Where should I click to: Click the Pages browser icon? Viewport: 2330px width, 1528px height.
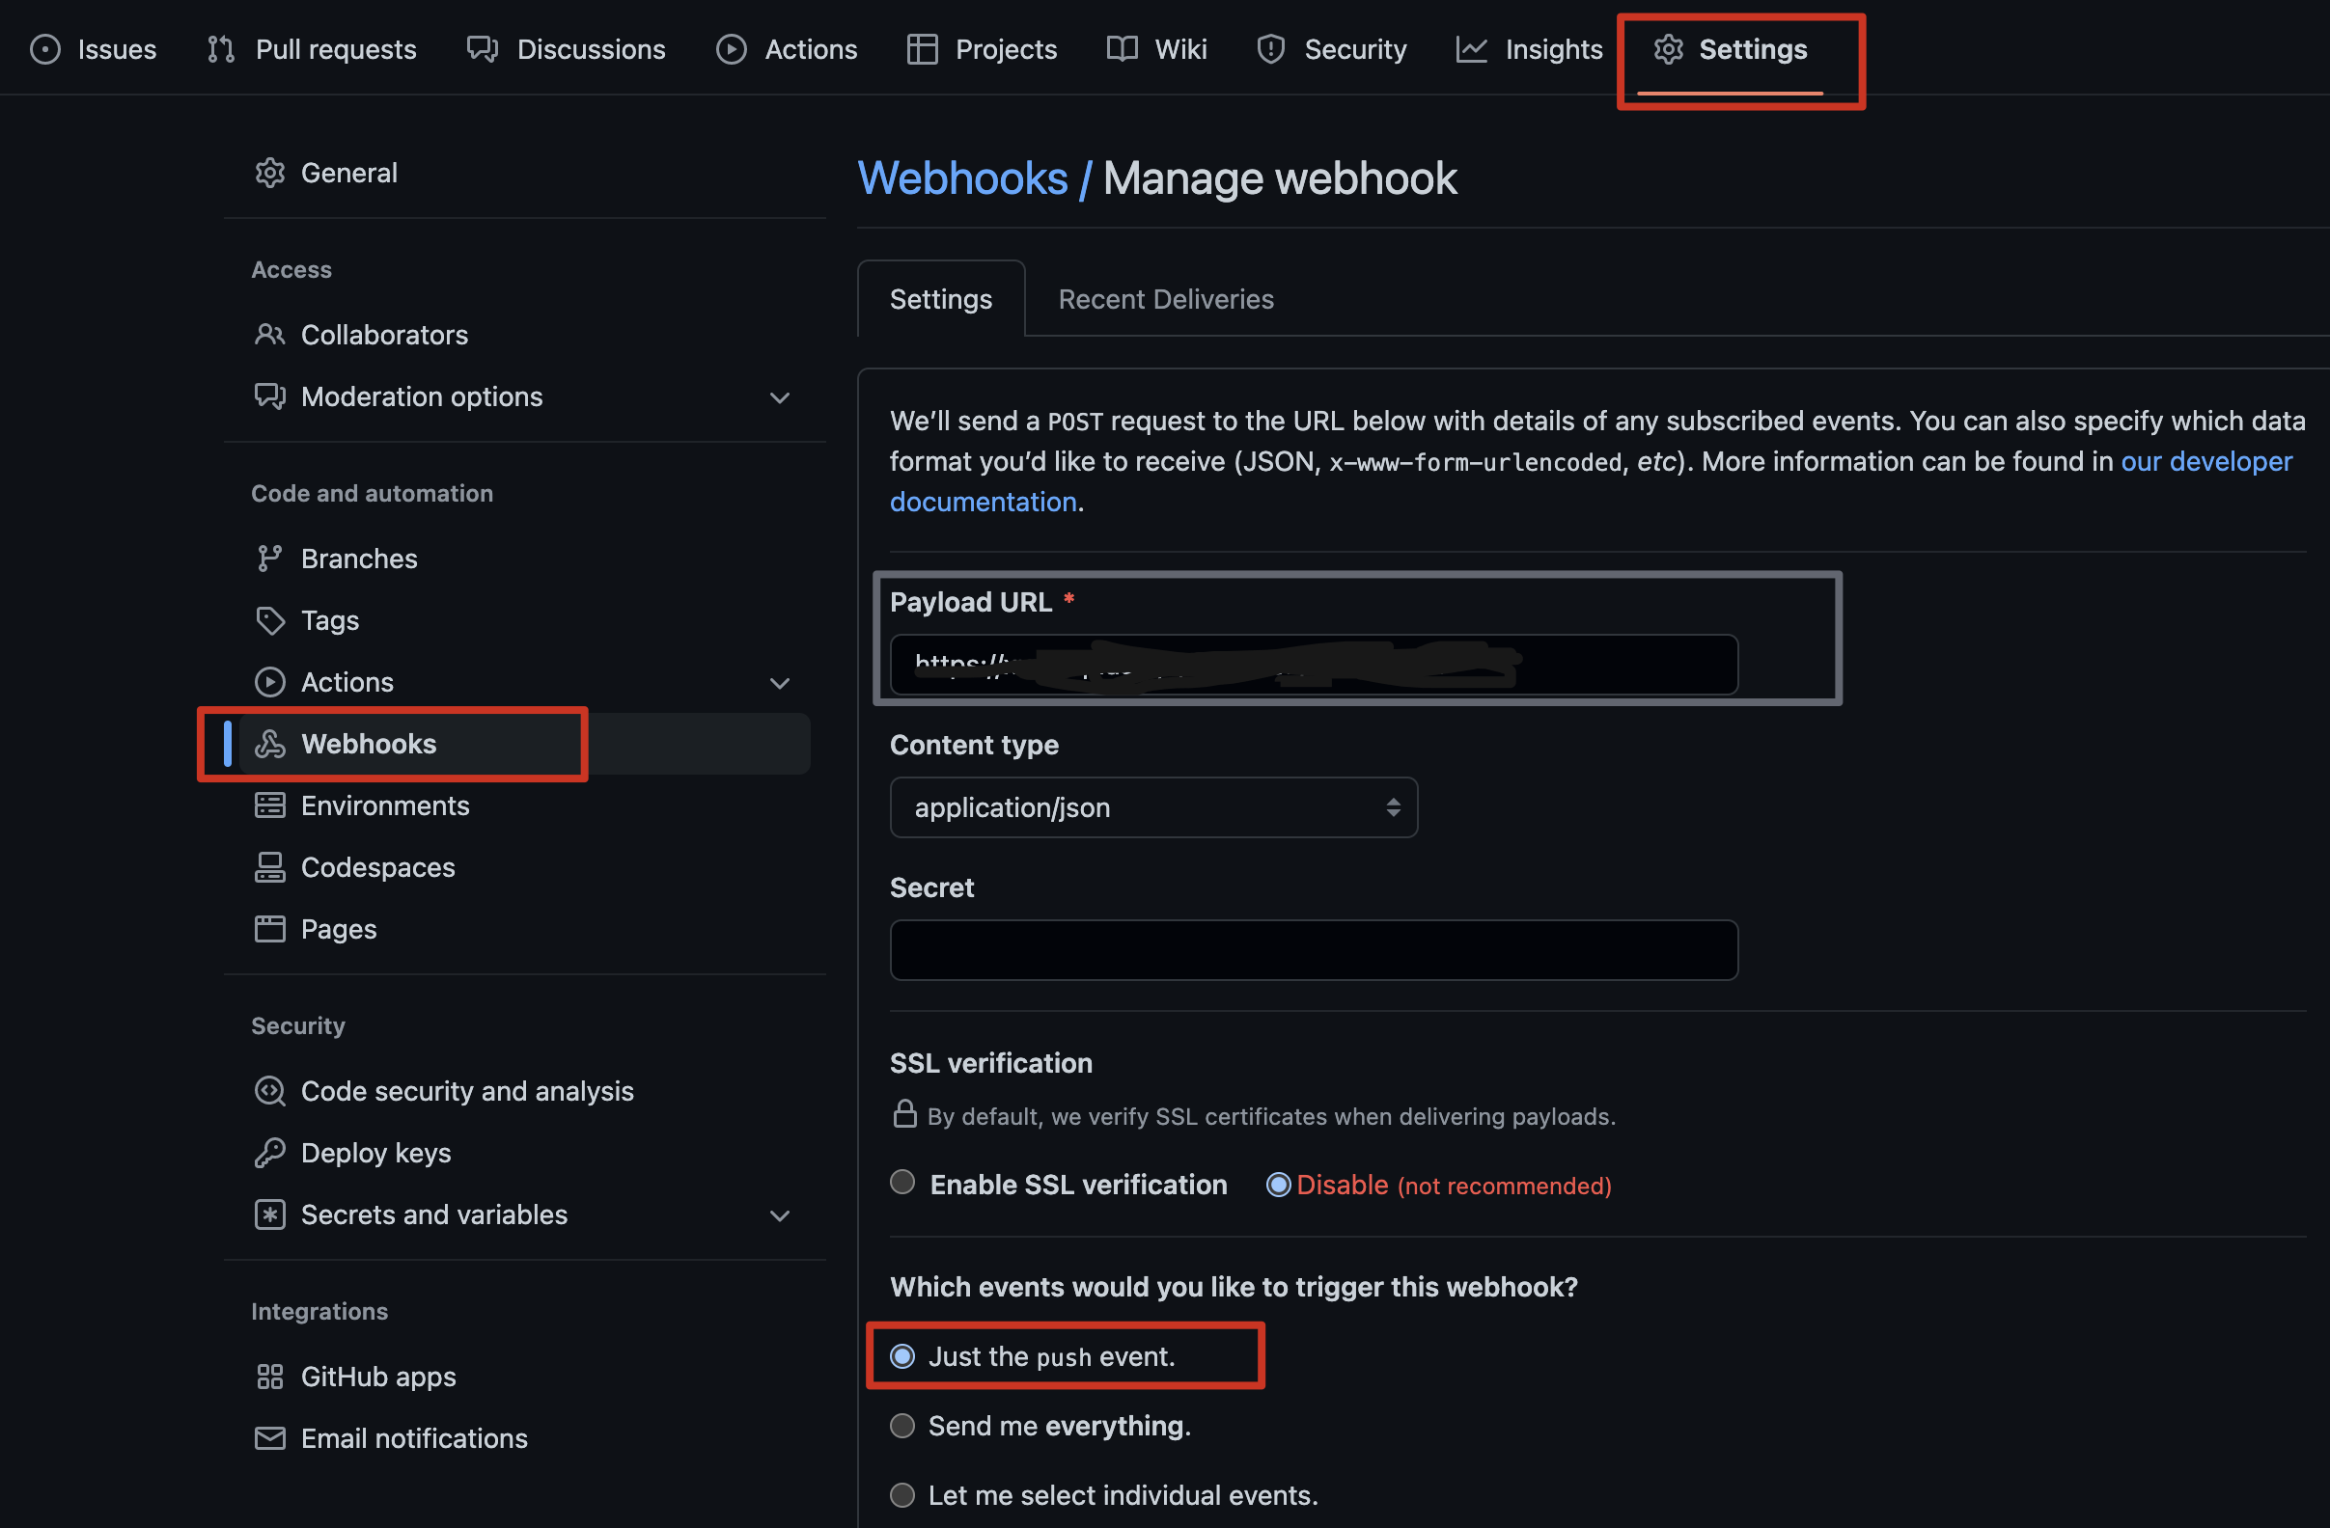[270, 928]
